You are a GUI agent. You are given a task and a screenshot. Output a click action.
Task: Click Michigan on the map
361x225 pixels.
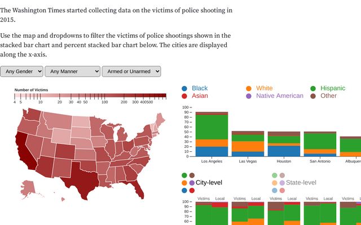coord(122,134)
